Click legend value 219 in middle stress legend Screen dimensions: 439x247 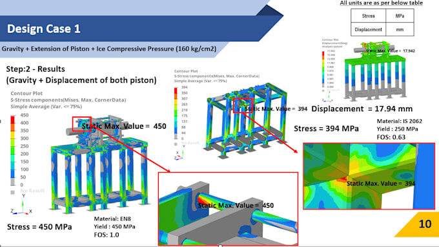tap(184, 110)
